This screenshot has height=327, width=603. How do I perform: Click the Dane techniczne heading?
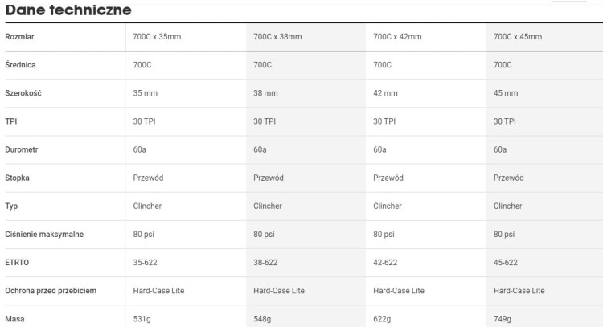pos(68,10)
